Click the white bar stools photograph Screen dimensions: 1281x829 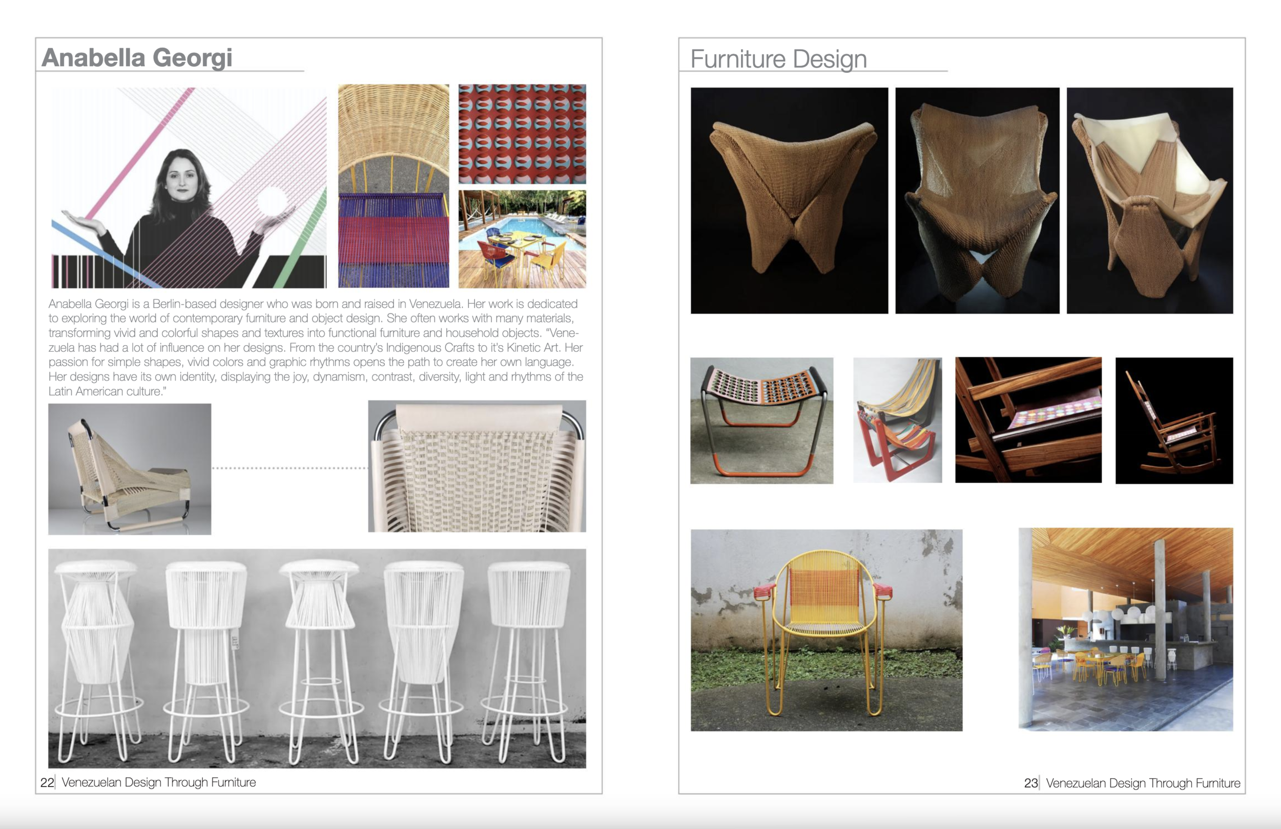(x=317, y=658)
